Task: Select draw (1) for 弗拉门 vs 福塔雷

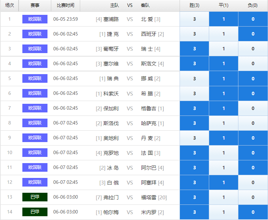Action: (x=224, y=197)
